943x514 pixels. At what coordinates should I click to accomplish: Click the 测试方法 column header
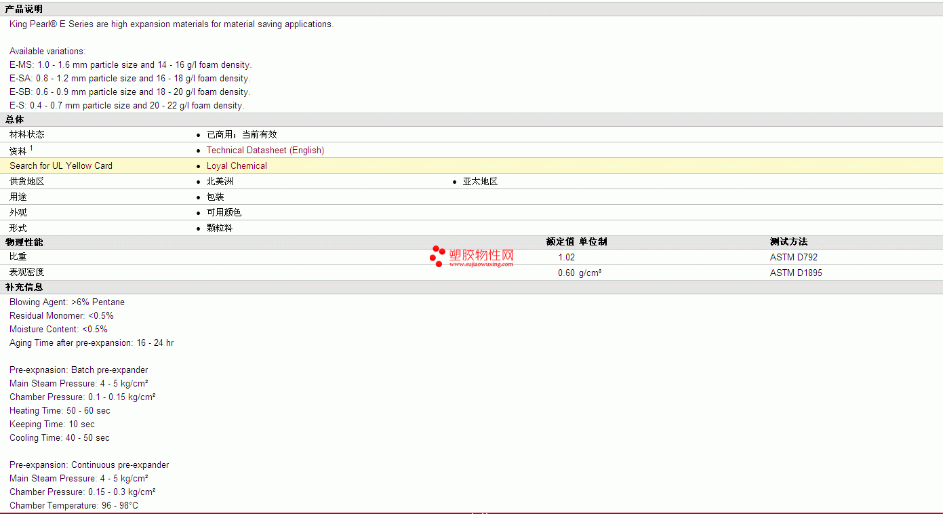(x=788, y=241)
